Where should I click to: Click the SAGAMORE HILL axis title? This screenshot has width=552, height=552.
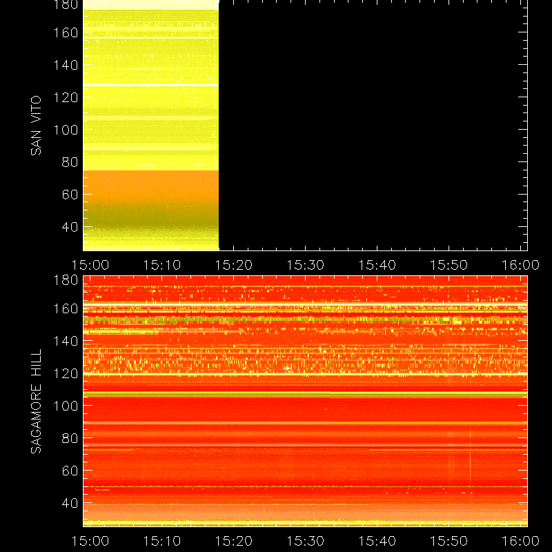click(x=36, y=402)
